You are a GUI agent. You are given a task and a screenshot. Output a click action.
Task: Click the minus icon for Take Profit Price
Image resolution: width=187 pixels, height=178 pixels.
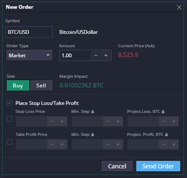(x=52, y=145)
